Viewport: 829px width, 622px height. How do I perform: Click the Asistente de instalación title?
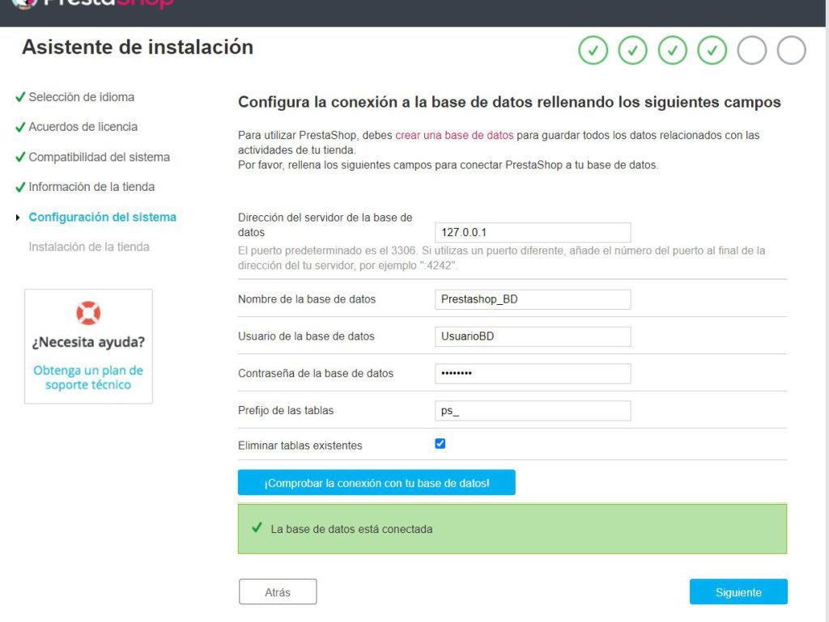[138, 47]
